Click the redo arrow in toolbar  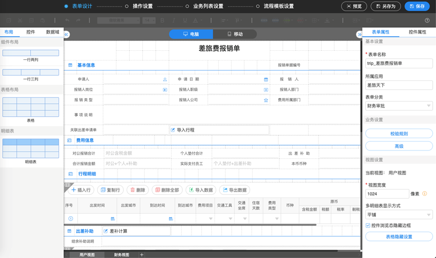[78, 20]
